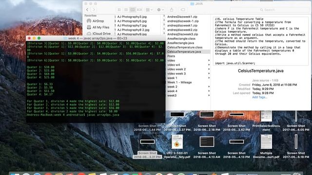Select desktop Screen Shot 2017-06...6.05 PM icon
This screenshot has height=175, width=312.
[296, 116]
